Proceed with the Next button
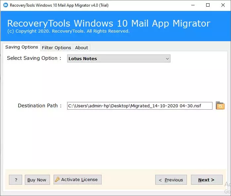Viewport: 231px width, 196px height. [206, 180]
